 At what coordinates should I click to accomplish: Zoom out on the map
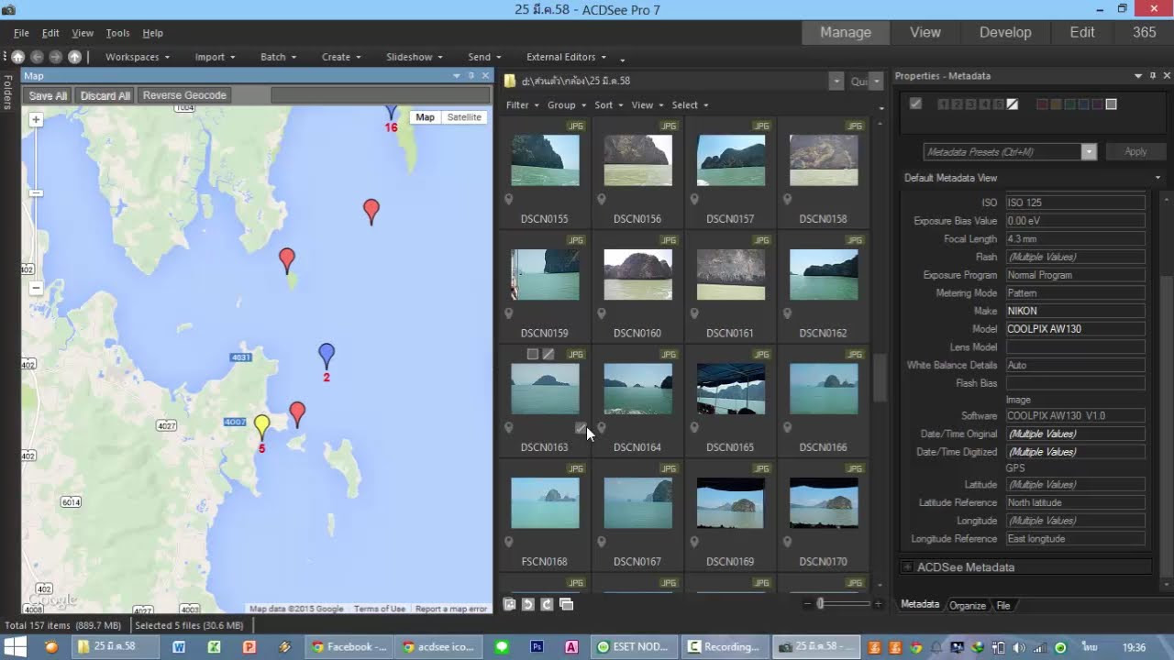pyautogui.click(x=36, y=288)
